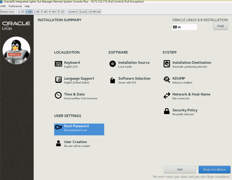Open Language Support settings label
Image resolution: width=232 pixels, height=180 pixels.
point(79,78)
